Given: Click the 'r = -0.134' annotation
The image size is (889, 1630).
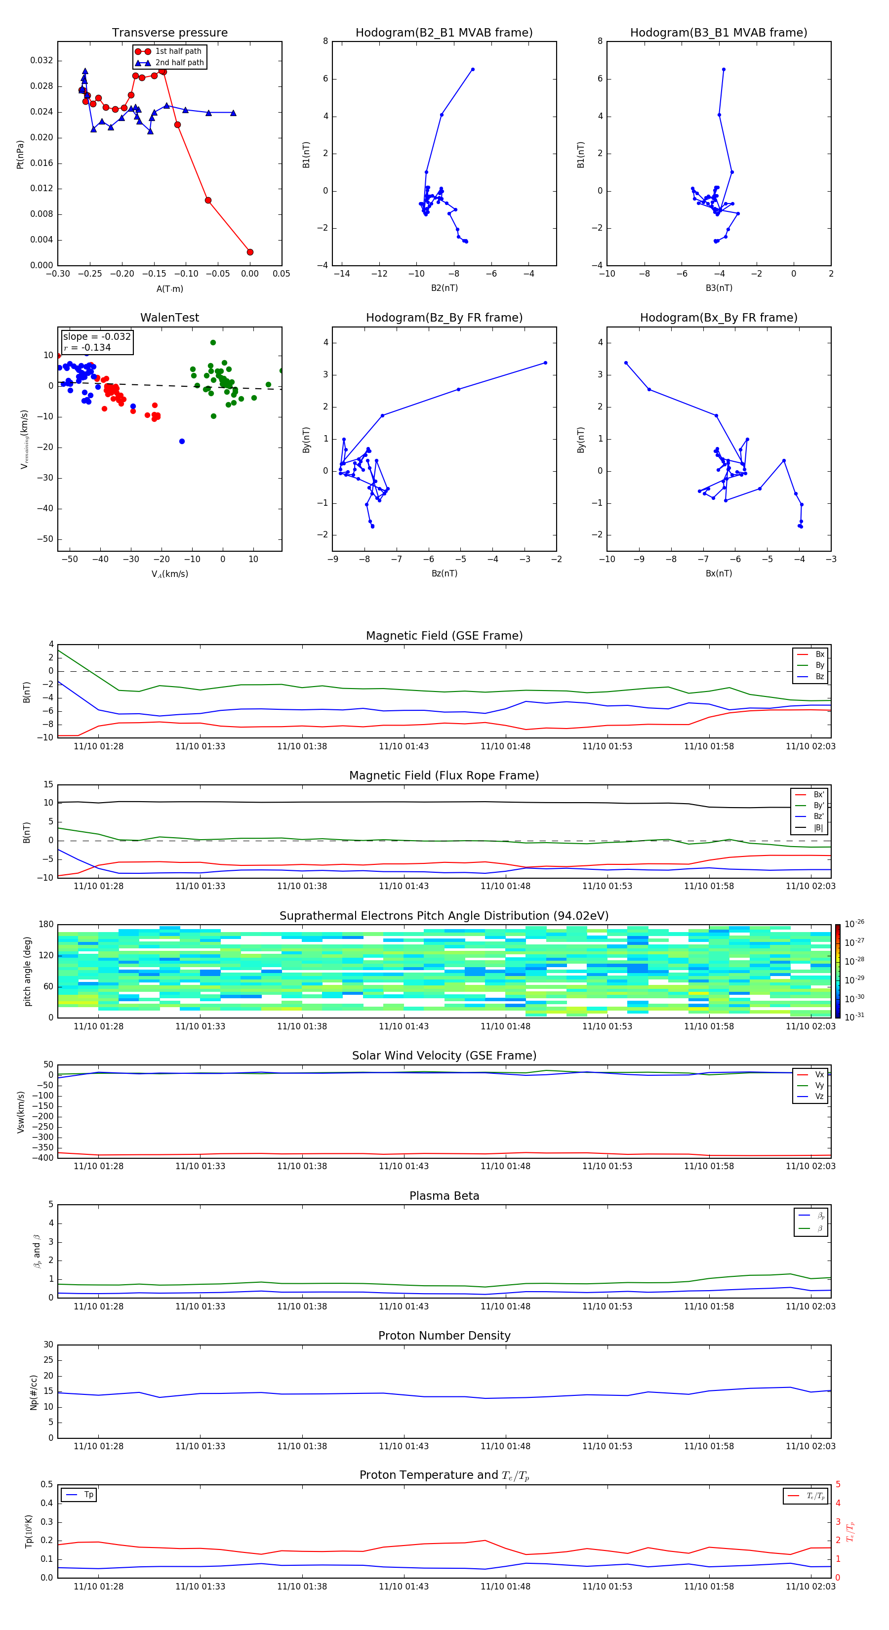Looking at the screenshot, I should coord(87,347).
